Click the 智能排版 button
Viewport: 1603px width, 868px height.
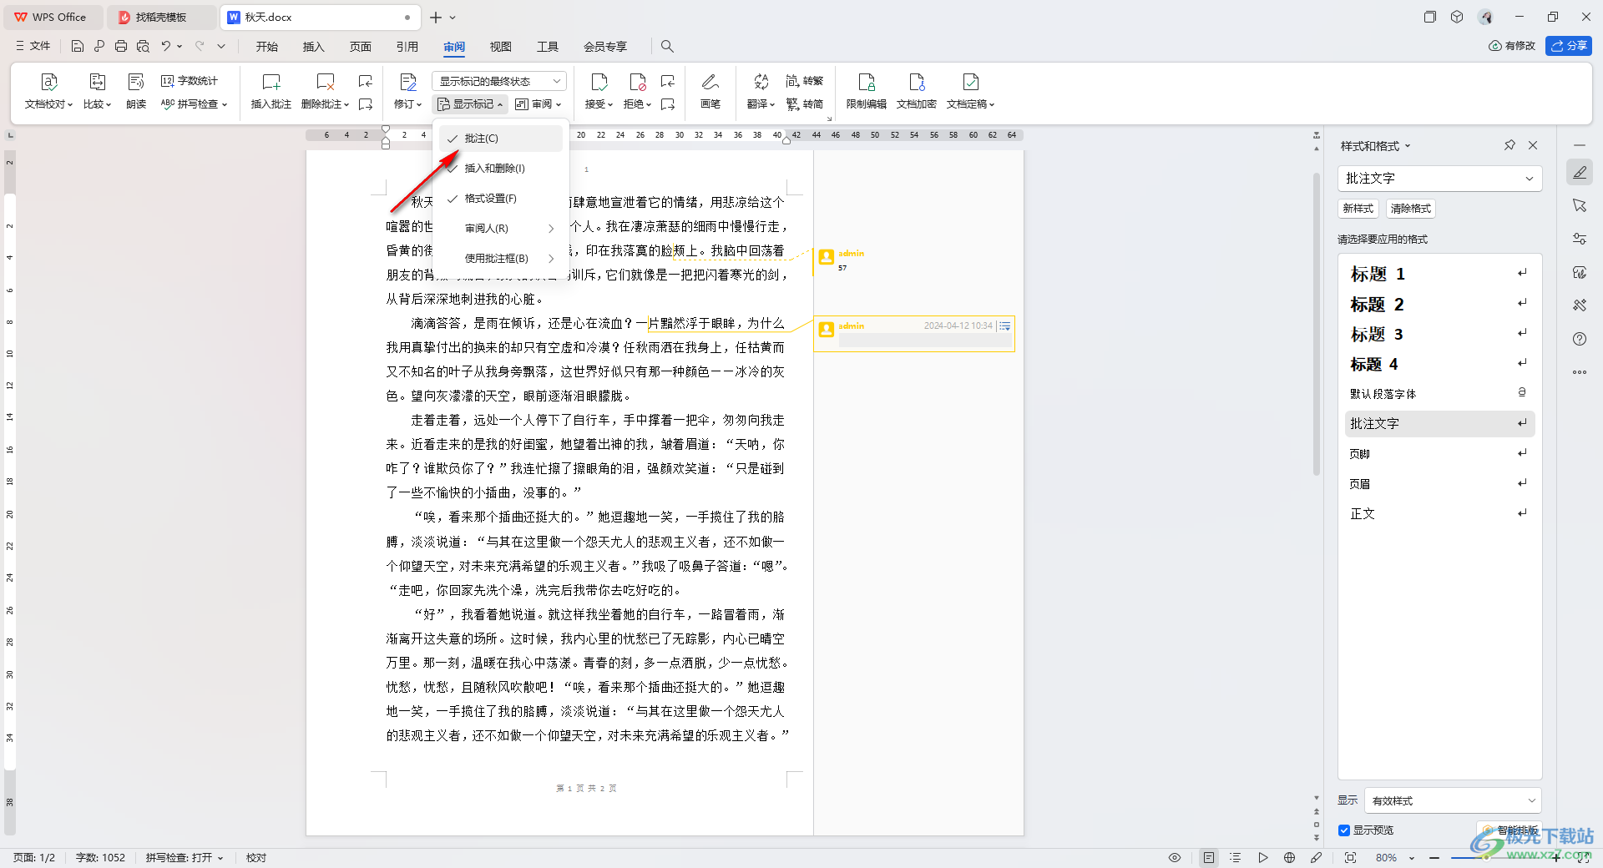1511,830
